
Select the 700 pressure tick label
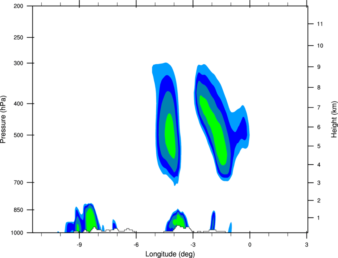(18, 183)
